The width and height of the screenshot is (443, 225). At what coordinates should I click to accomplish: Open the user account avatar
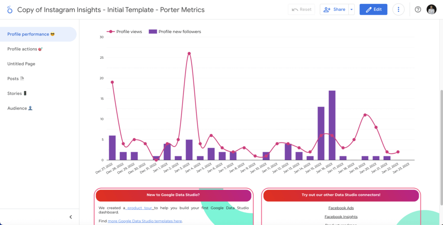[431, 10]
